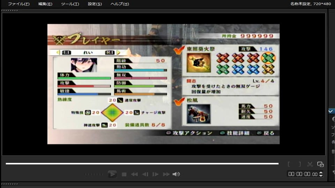This screenshot has width=335, height=188.
Task: Open the 設定(S) menu
Action: [95, 4]
